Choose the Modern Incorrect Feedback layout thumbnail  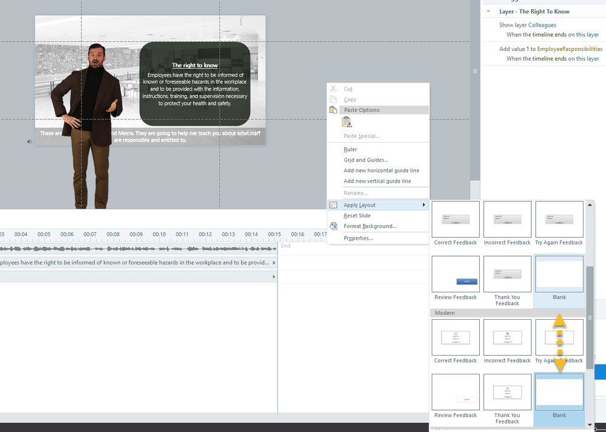click(x=507, y=337)
